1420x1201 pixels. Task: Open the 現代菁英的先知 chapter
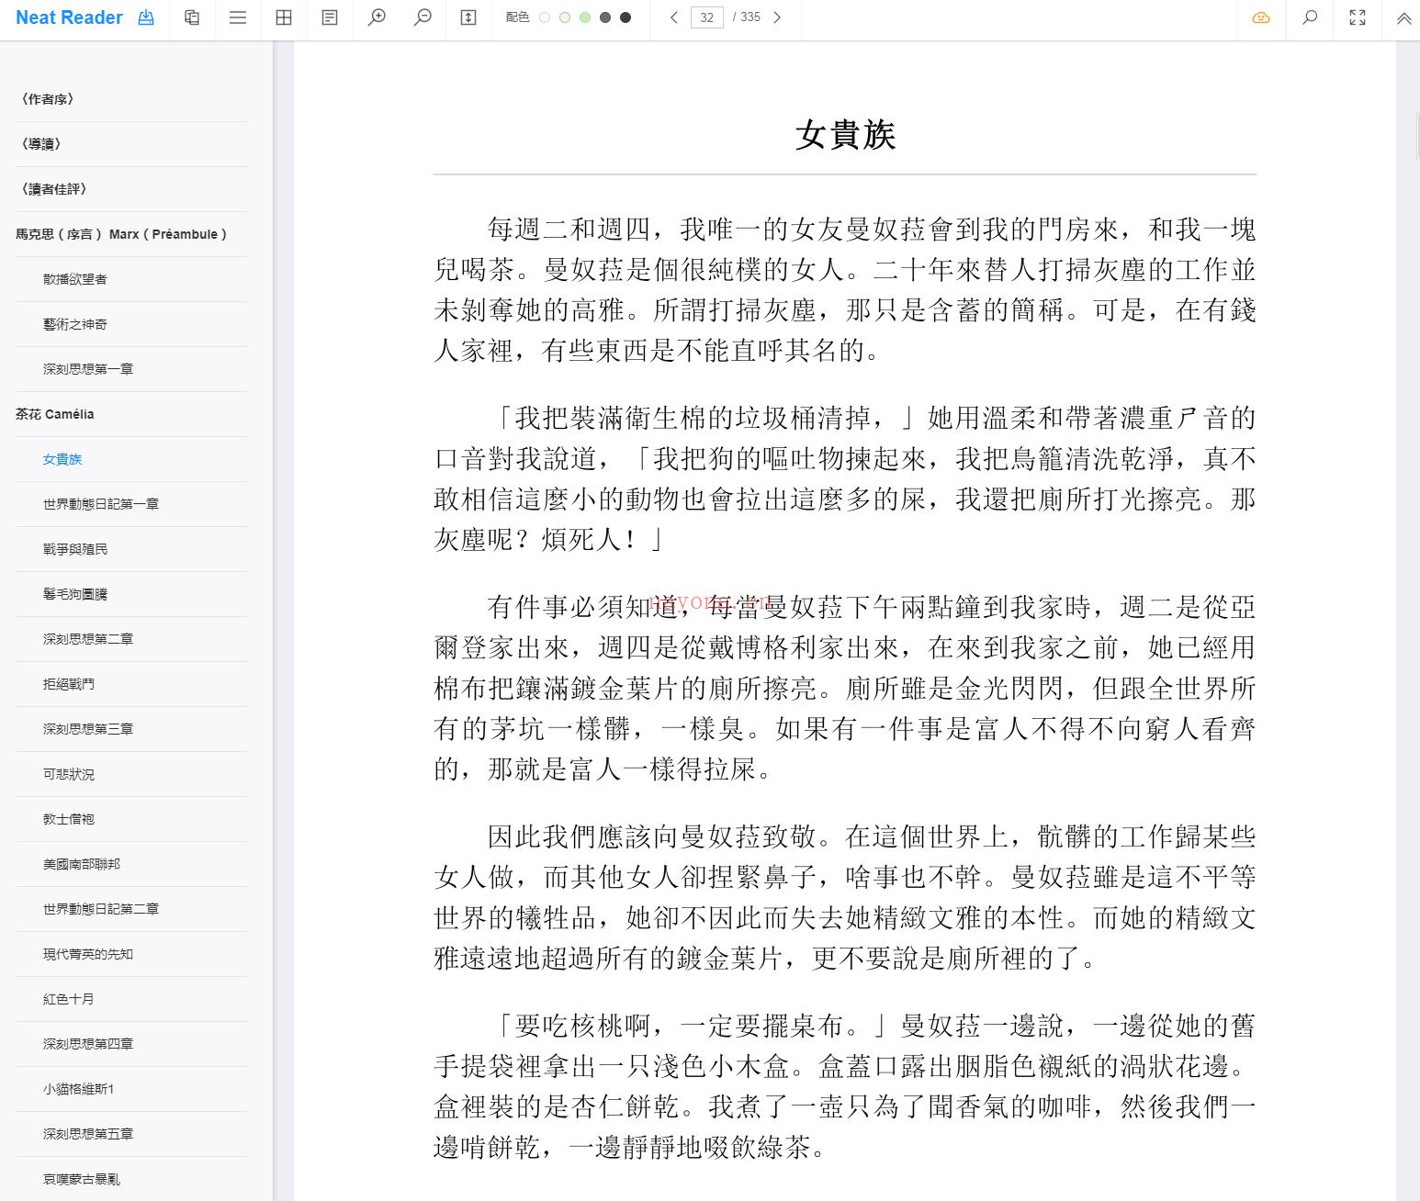(x=88, y=954)
